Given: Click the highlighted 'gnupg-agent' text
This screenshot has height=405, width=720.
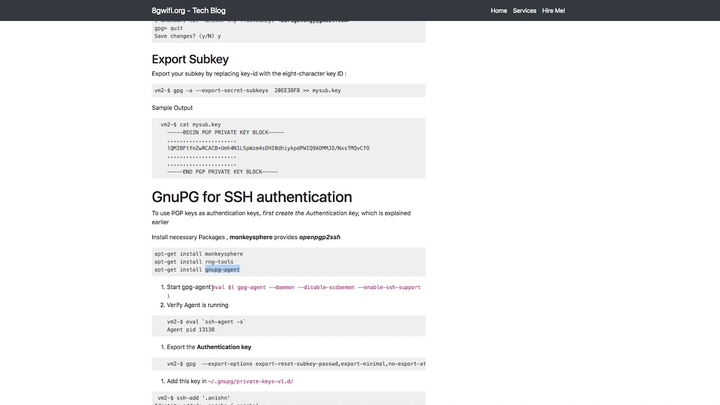Looking at the screenshot, I should pos(222,269).
